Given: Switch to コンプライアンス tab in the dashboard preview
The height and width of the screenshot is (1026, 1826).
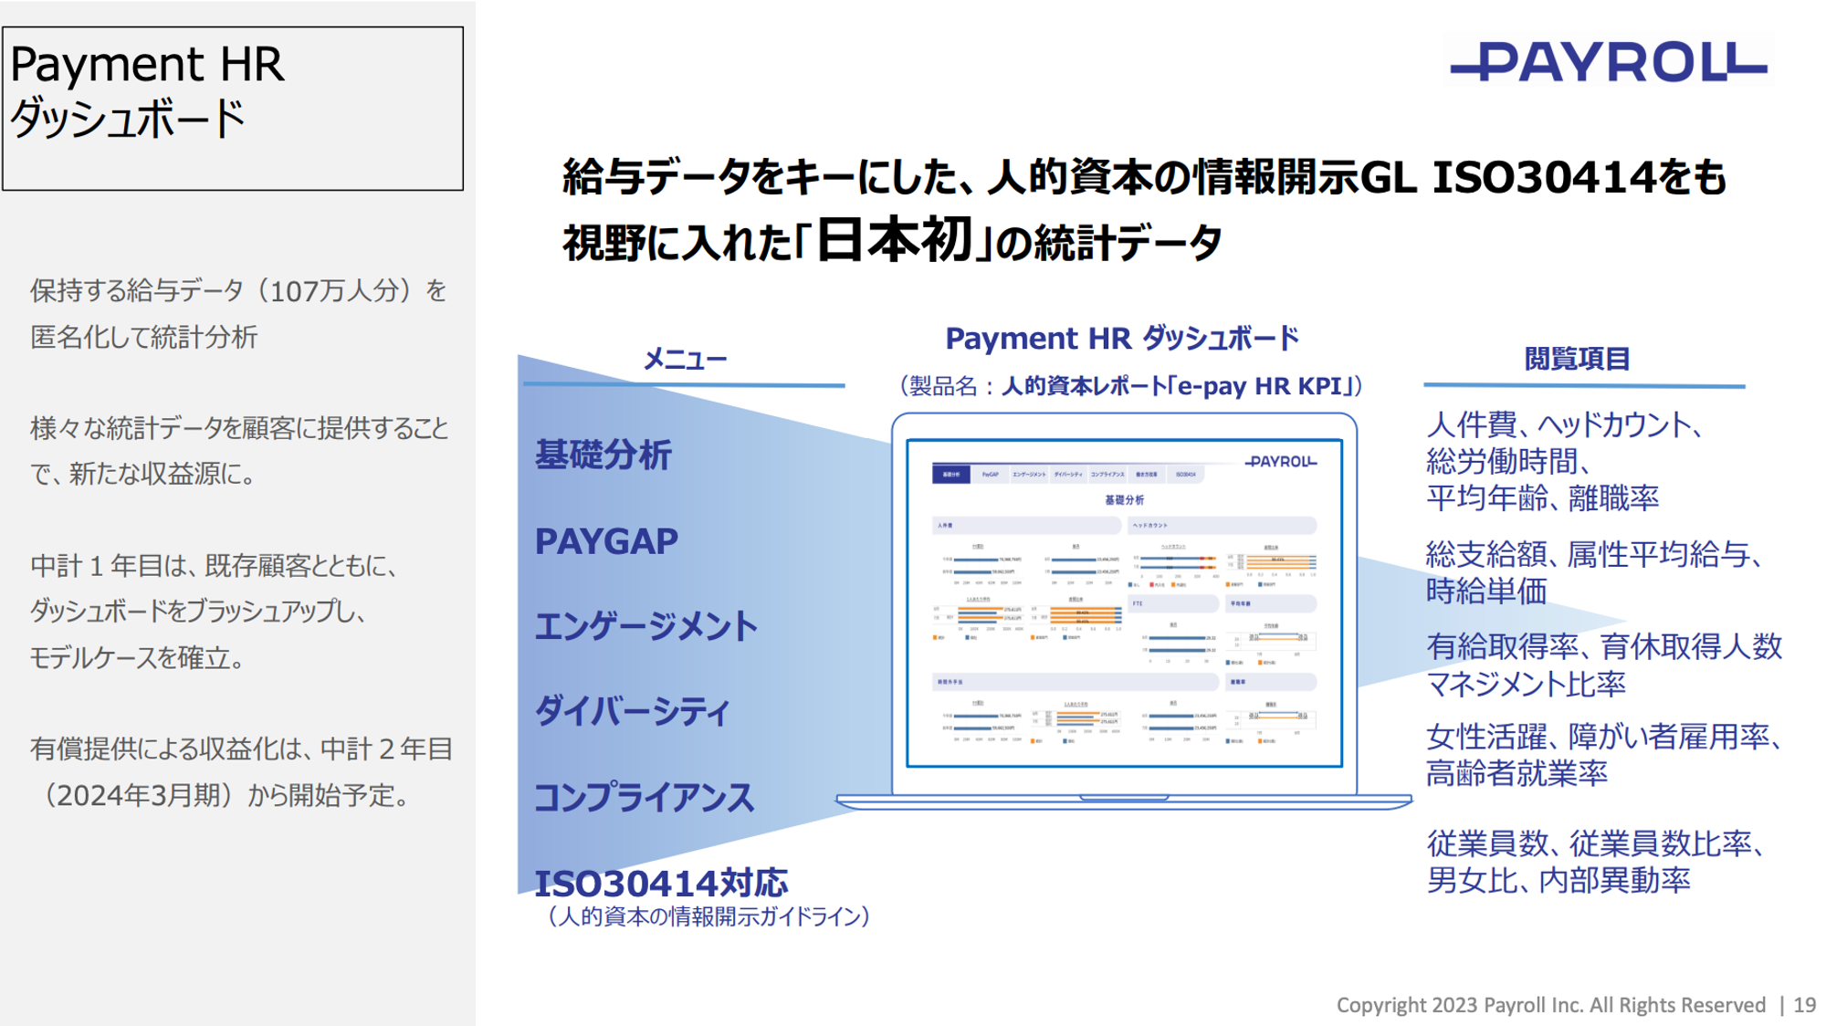Looking at the screenshot, I should pyautogui.click(x=1107, y=475).
